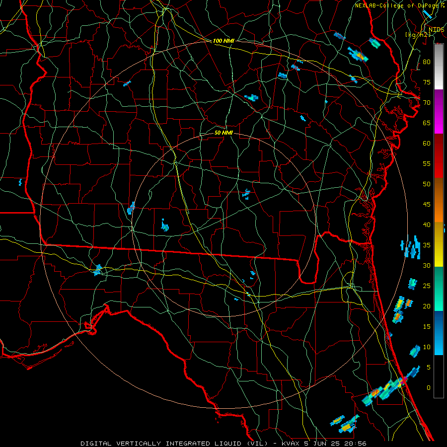Select the 15 value on the color scale
This screenshot has height=447, width=447.
click(427, 327)
